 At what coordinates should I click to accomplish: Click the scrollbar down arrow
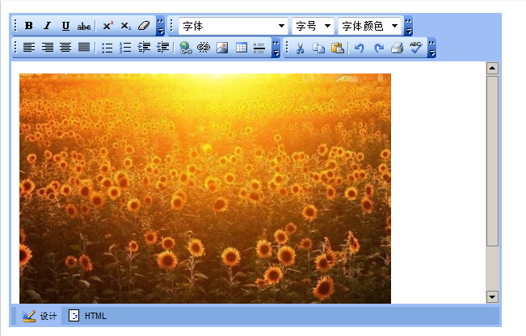click(492, 296)
